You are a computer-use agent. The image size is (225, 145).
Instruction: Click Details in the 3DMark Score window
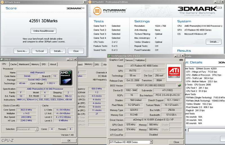click(x=58, y=51)
